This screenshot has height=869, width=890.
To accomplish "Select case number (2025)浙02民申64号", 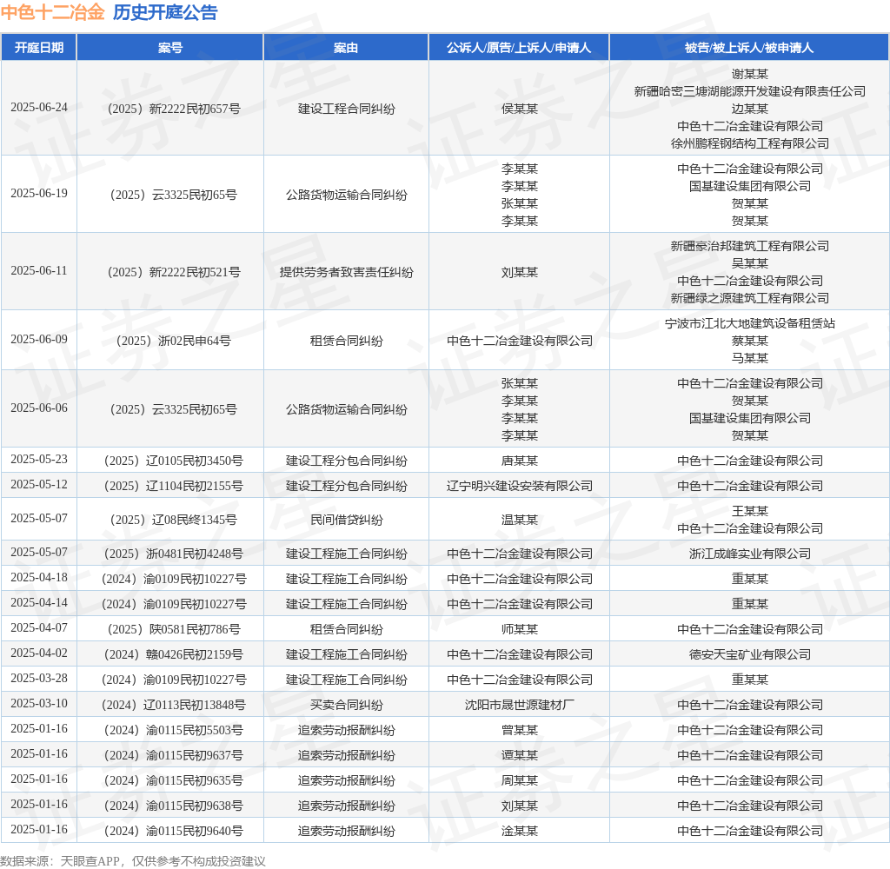I will click(x=174, y=342).
